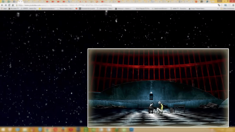Viewport: 235px width, 132px height.
Task: Open the Chrome hamburger menu
Action: pos(232,5)
